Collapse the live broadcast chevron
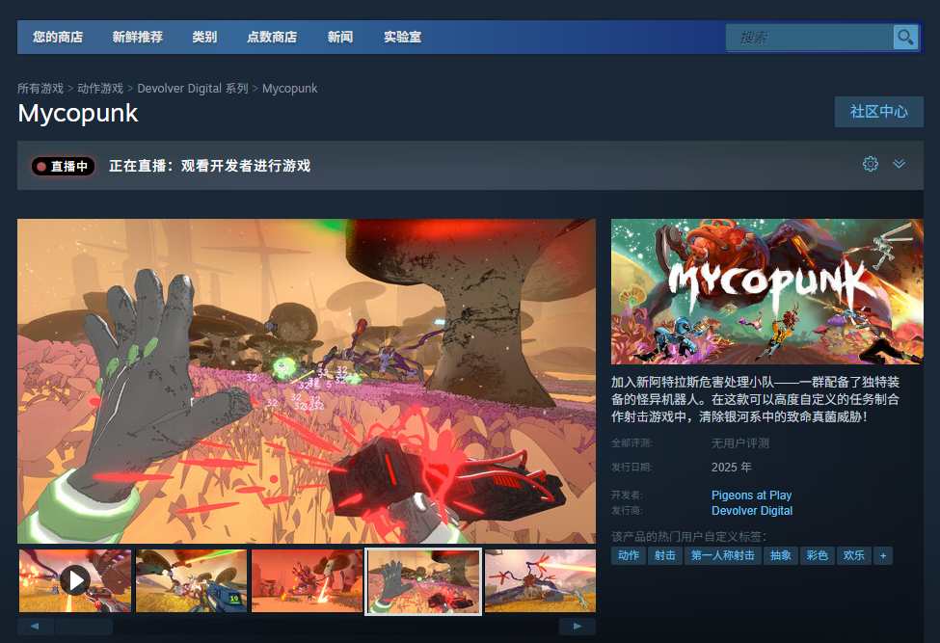 tap(899, 164)
